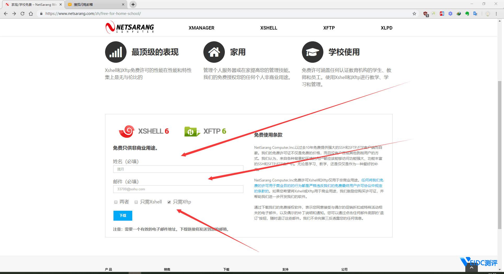Click the Evernote extension icon
This screenshot has width=504, height=274.
pyautogui.click(x=467, y=14)
